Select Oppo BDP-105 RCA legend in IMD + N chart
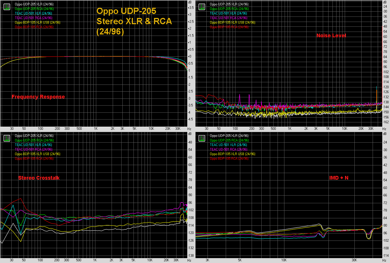This screenshot has height=263, width=390. [x=229, y=159]
